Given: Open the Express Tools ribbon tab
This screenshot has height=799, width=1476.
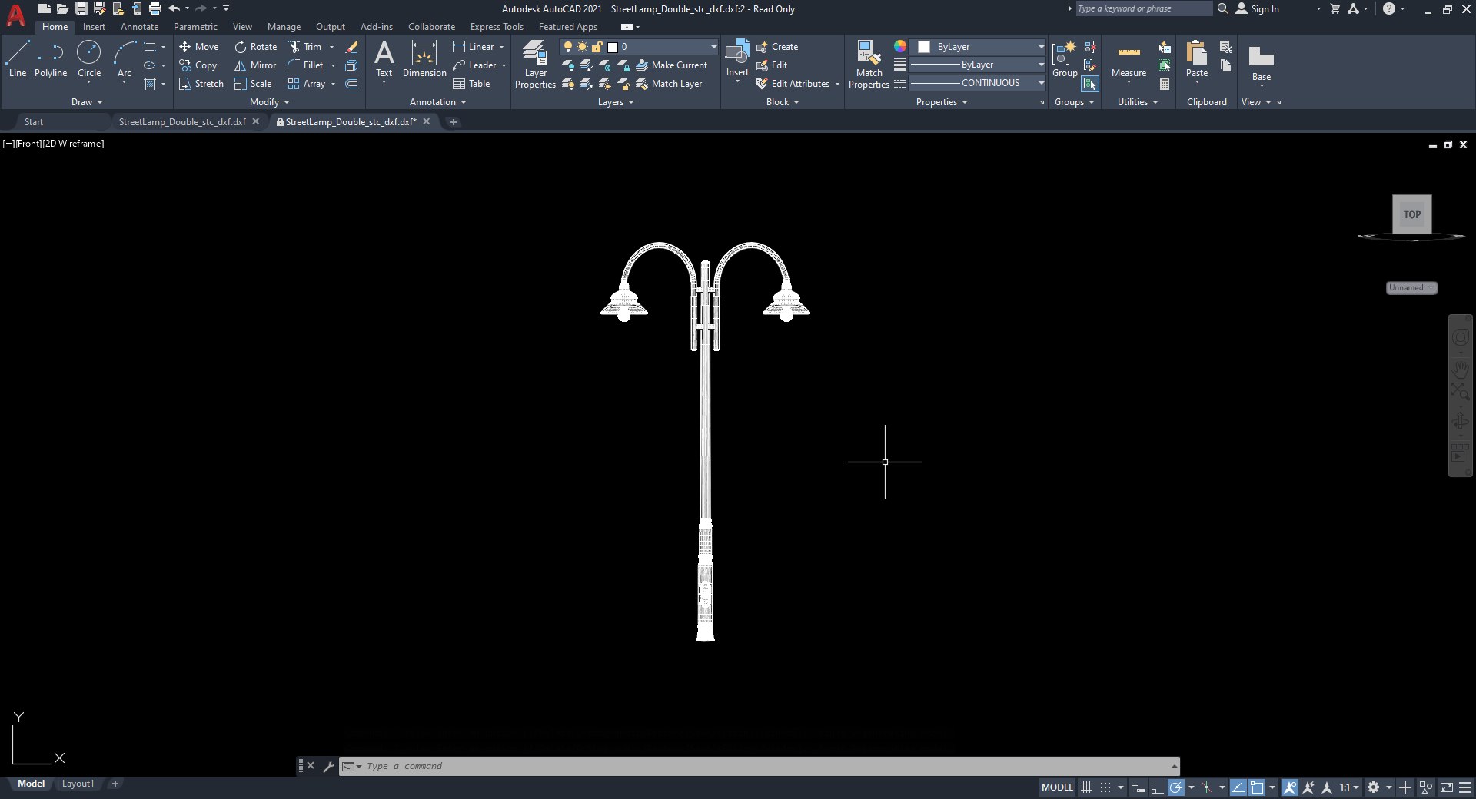Looking at the screenshot, I should (497, 27).
